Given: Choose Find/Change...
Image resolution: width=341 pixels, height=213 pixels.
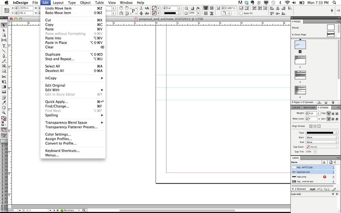Looking at the screenshot, I should [x=73, y=106].
